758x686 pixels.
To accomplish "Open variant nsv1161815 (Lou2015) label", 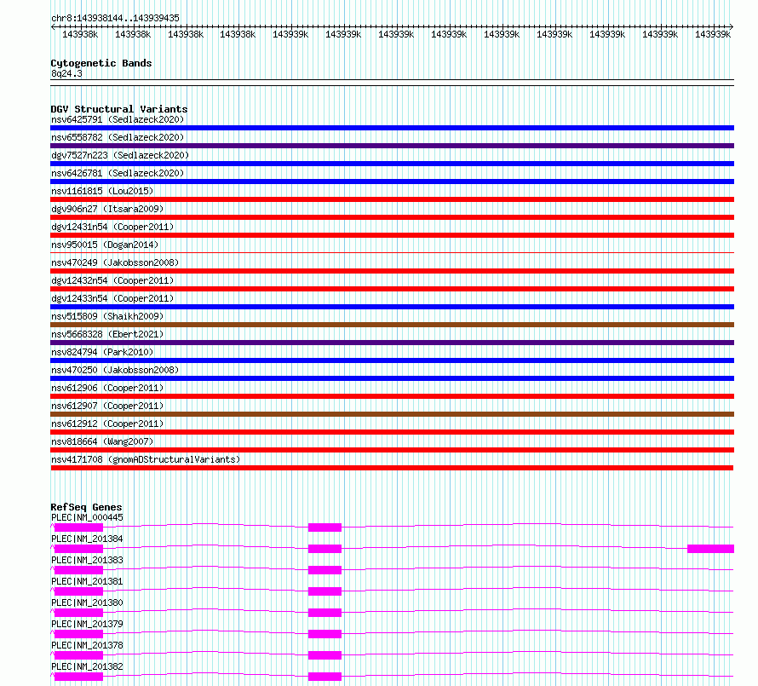I will tap(102, 191).
